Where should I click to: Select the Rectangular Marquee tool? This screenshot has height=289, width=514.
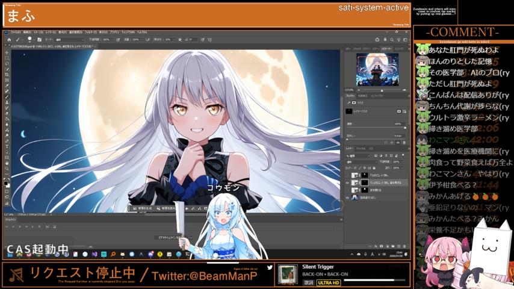coord(7,58)
